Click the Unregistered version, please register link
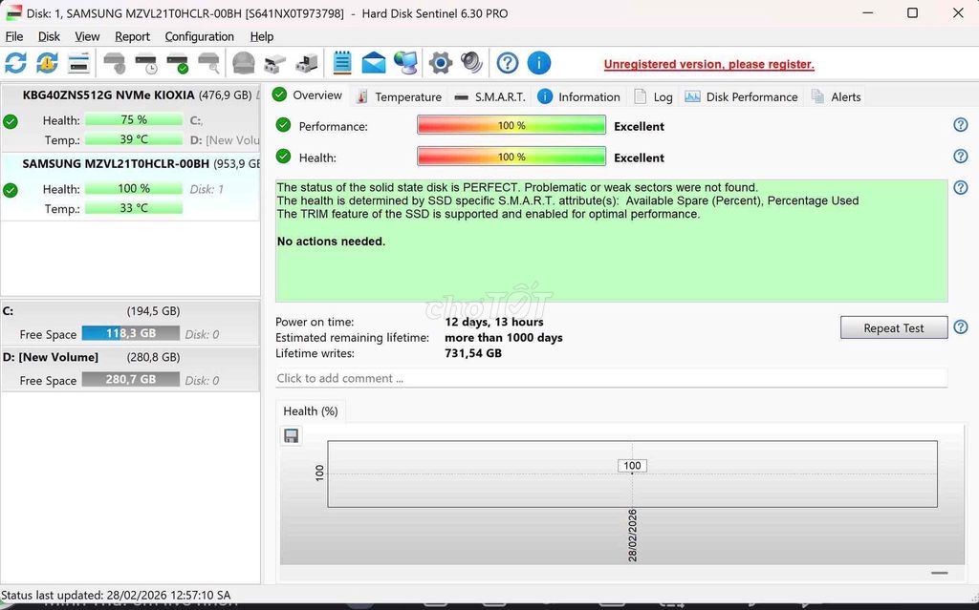The image size is (979, 610). [708, 64]
